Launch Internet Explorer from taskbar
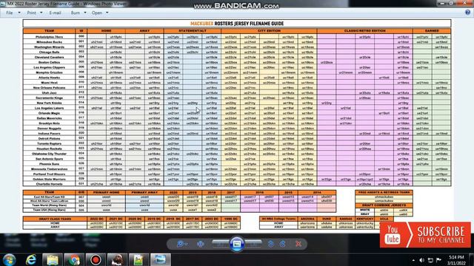Screen dimensions: 474x266 click(x=31, y=259)
